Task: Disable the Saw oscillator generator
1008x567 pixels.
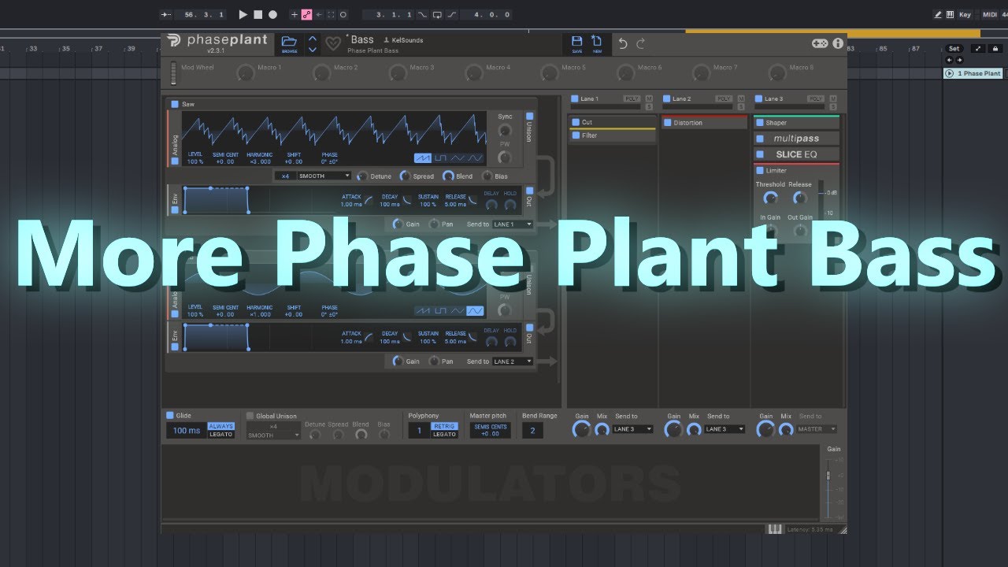Action: [175, 104]
